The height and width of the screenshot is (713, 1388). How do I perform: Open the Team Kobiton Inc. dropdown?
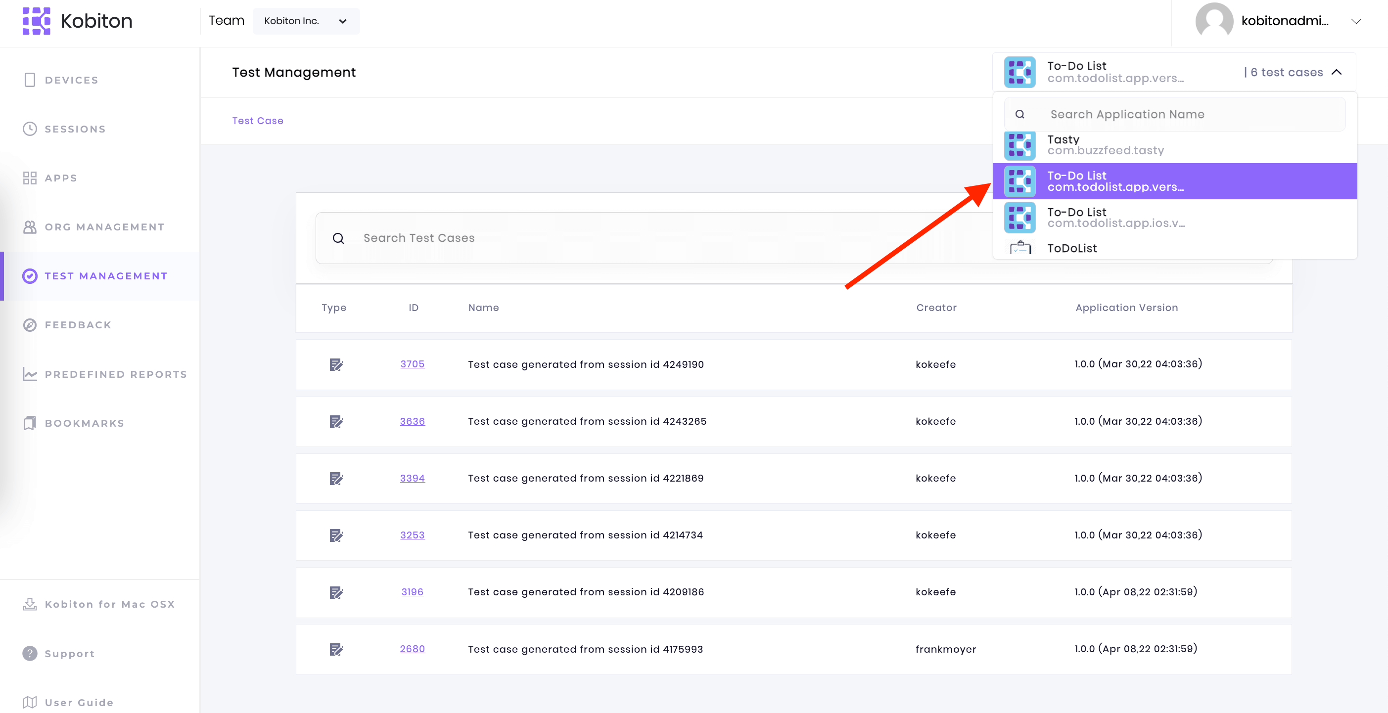point(306,21)
